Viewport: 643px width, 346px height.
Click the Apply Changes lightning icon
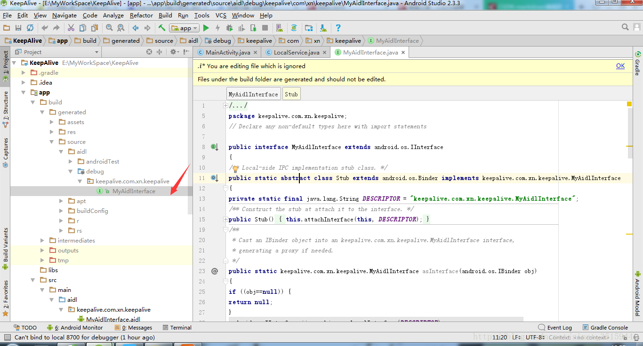click(x=217, y=28)
